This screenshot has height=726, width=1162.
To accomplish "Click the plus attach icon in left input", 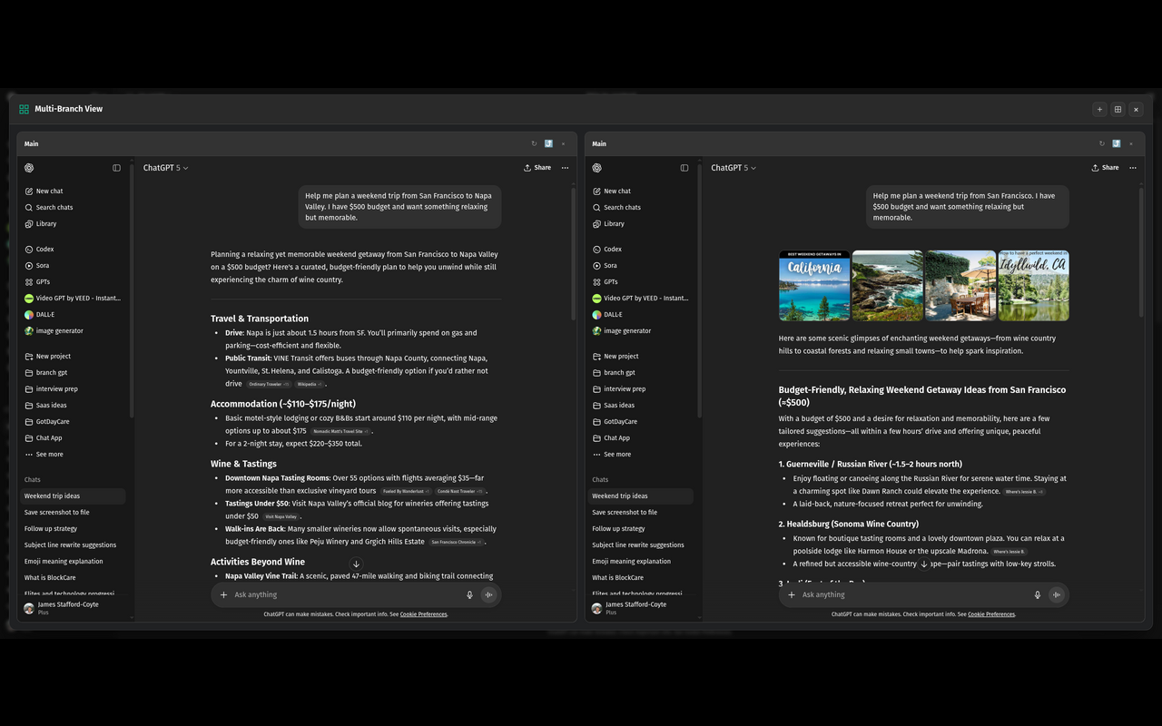I will click(x=223, y=595).
